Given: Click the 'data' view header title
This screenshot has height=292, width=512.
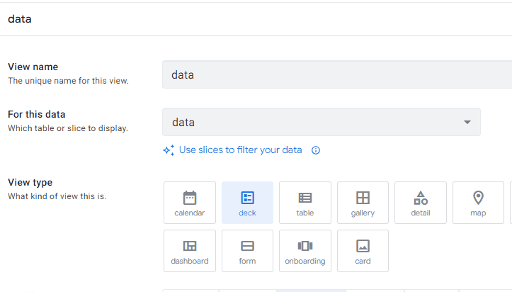Looking at the screenshot, I should tap(20, 19).
